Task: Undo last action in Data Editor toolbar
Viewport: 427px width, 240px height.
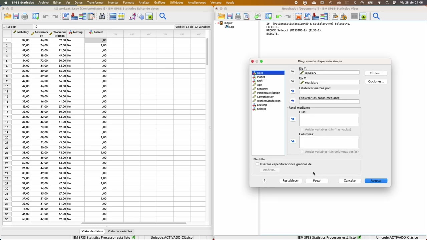Action: pyautogui.click(x=46, y=16)
